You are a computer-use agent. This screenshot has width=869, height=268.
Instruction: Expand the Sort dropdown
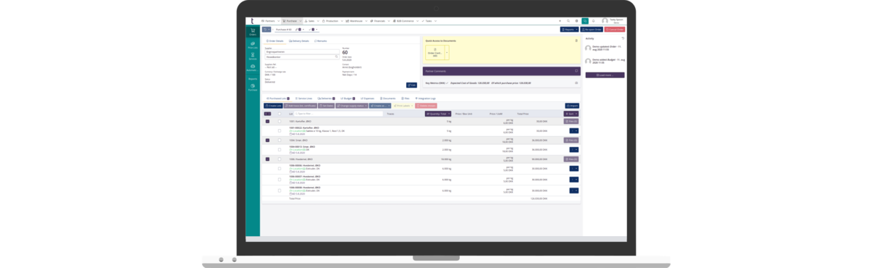coord(571,114)
